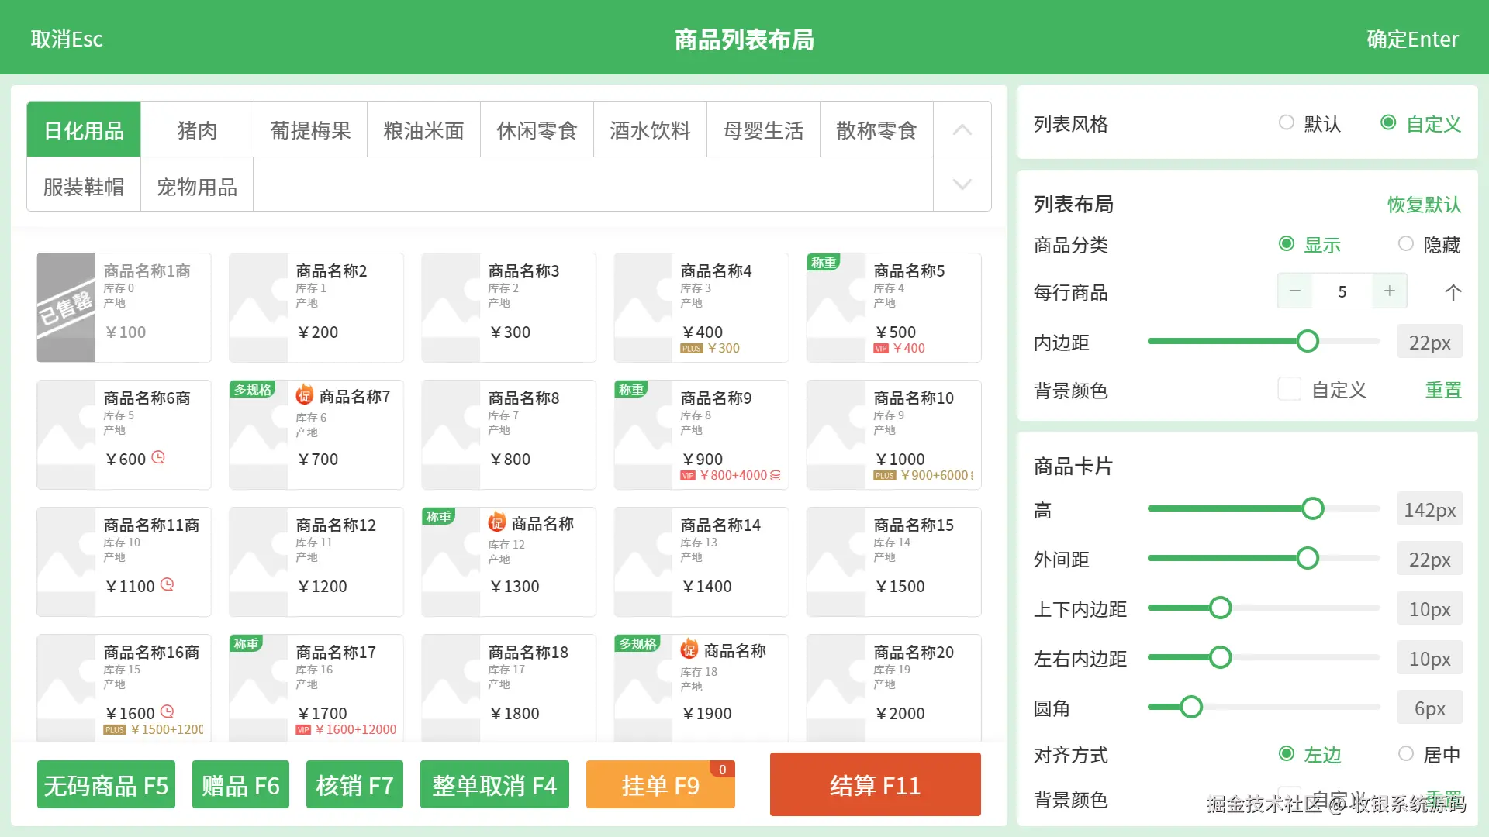Viewport: 1489px width, 837px height.
Task: Expand category tabs with down chevron
Action: coord(962,184)
